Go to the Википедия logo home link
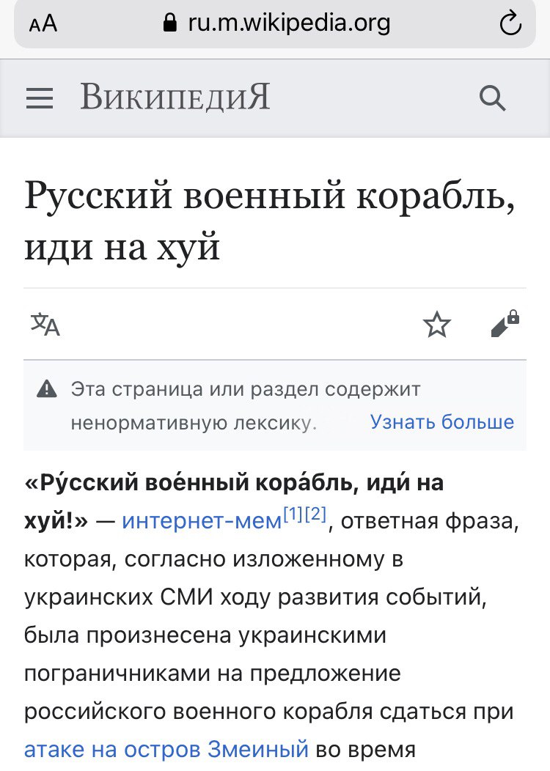The width and height of the screenshot is (550, 771). [175, 97]
